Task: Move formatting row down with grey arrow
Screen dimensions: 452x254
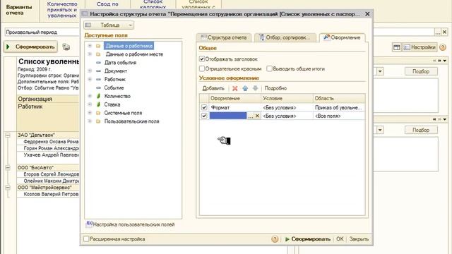Action: (x=255, y=88)
